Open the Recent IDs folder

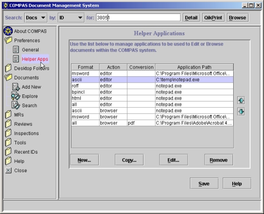coord(26,152)
